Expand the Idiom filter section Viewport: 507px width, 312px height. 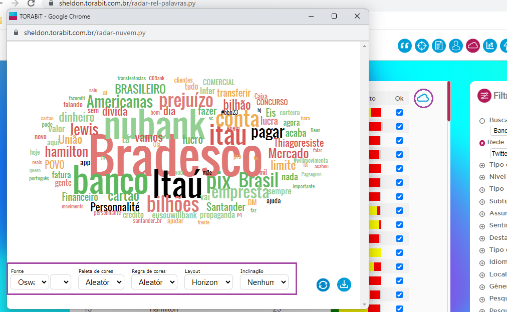pyautogui.click(x=482, y=263)
